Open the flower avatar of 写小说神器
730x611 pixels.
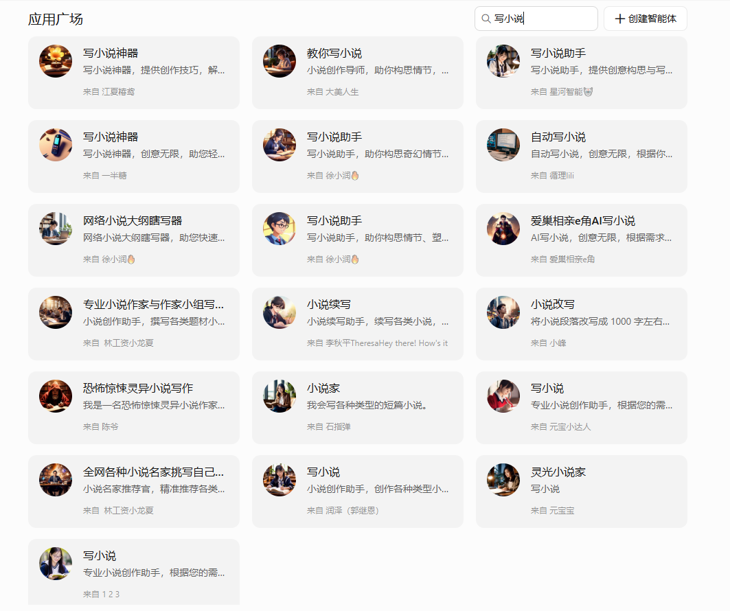point(56,61)
